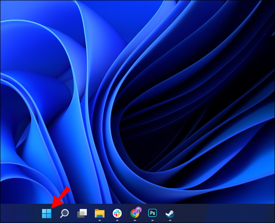Click the profile avatar badge on Chrome icon
The width and height of the screenshot is (275, 223).
139,209
